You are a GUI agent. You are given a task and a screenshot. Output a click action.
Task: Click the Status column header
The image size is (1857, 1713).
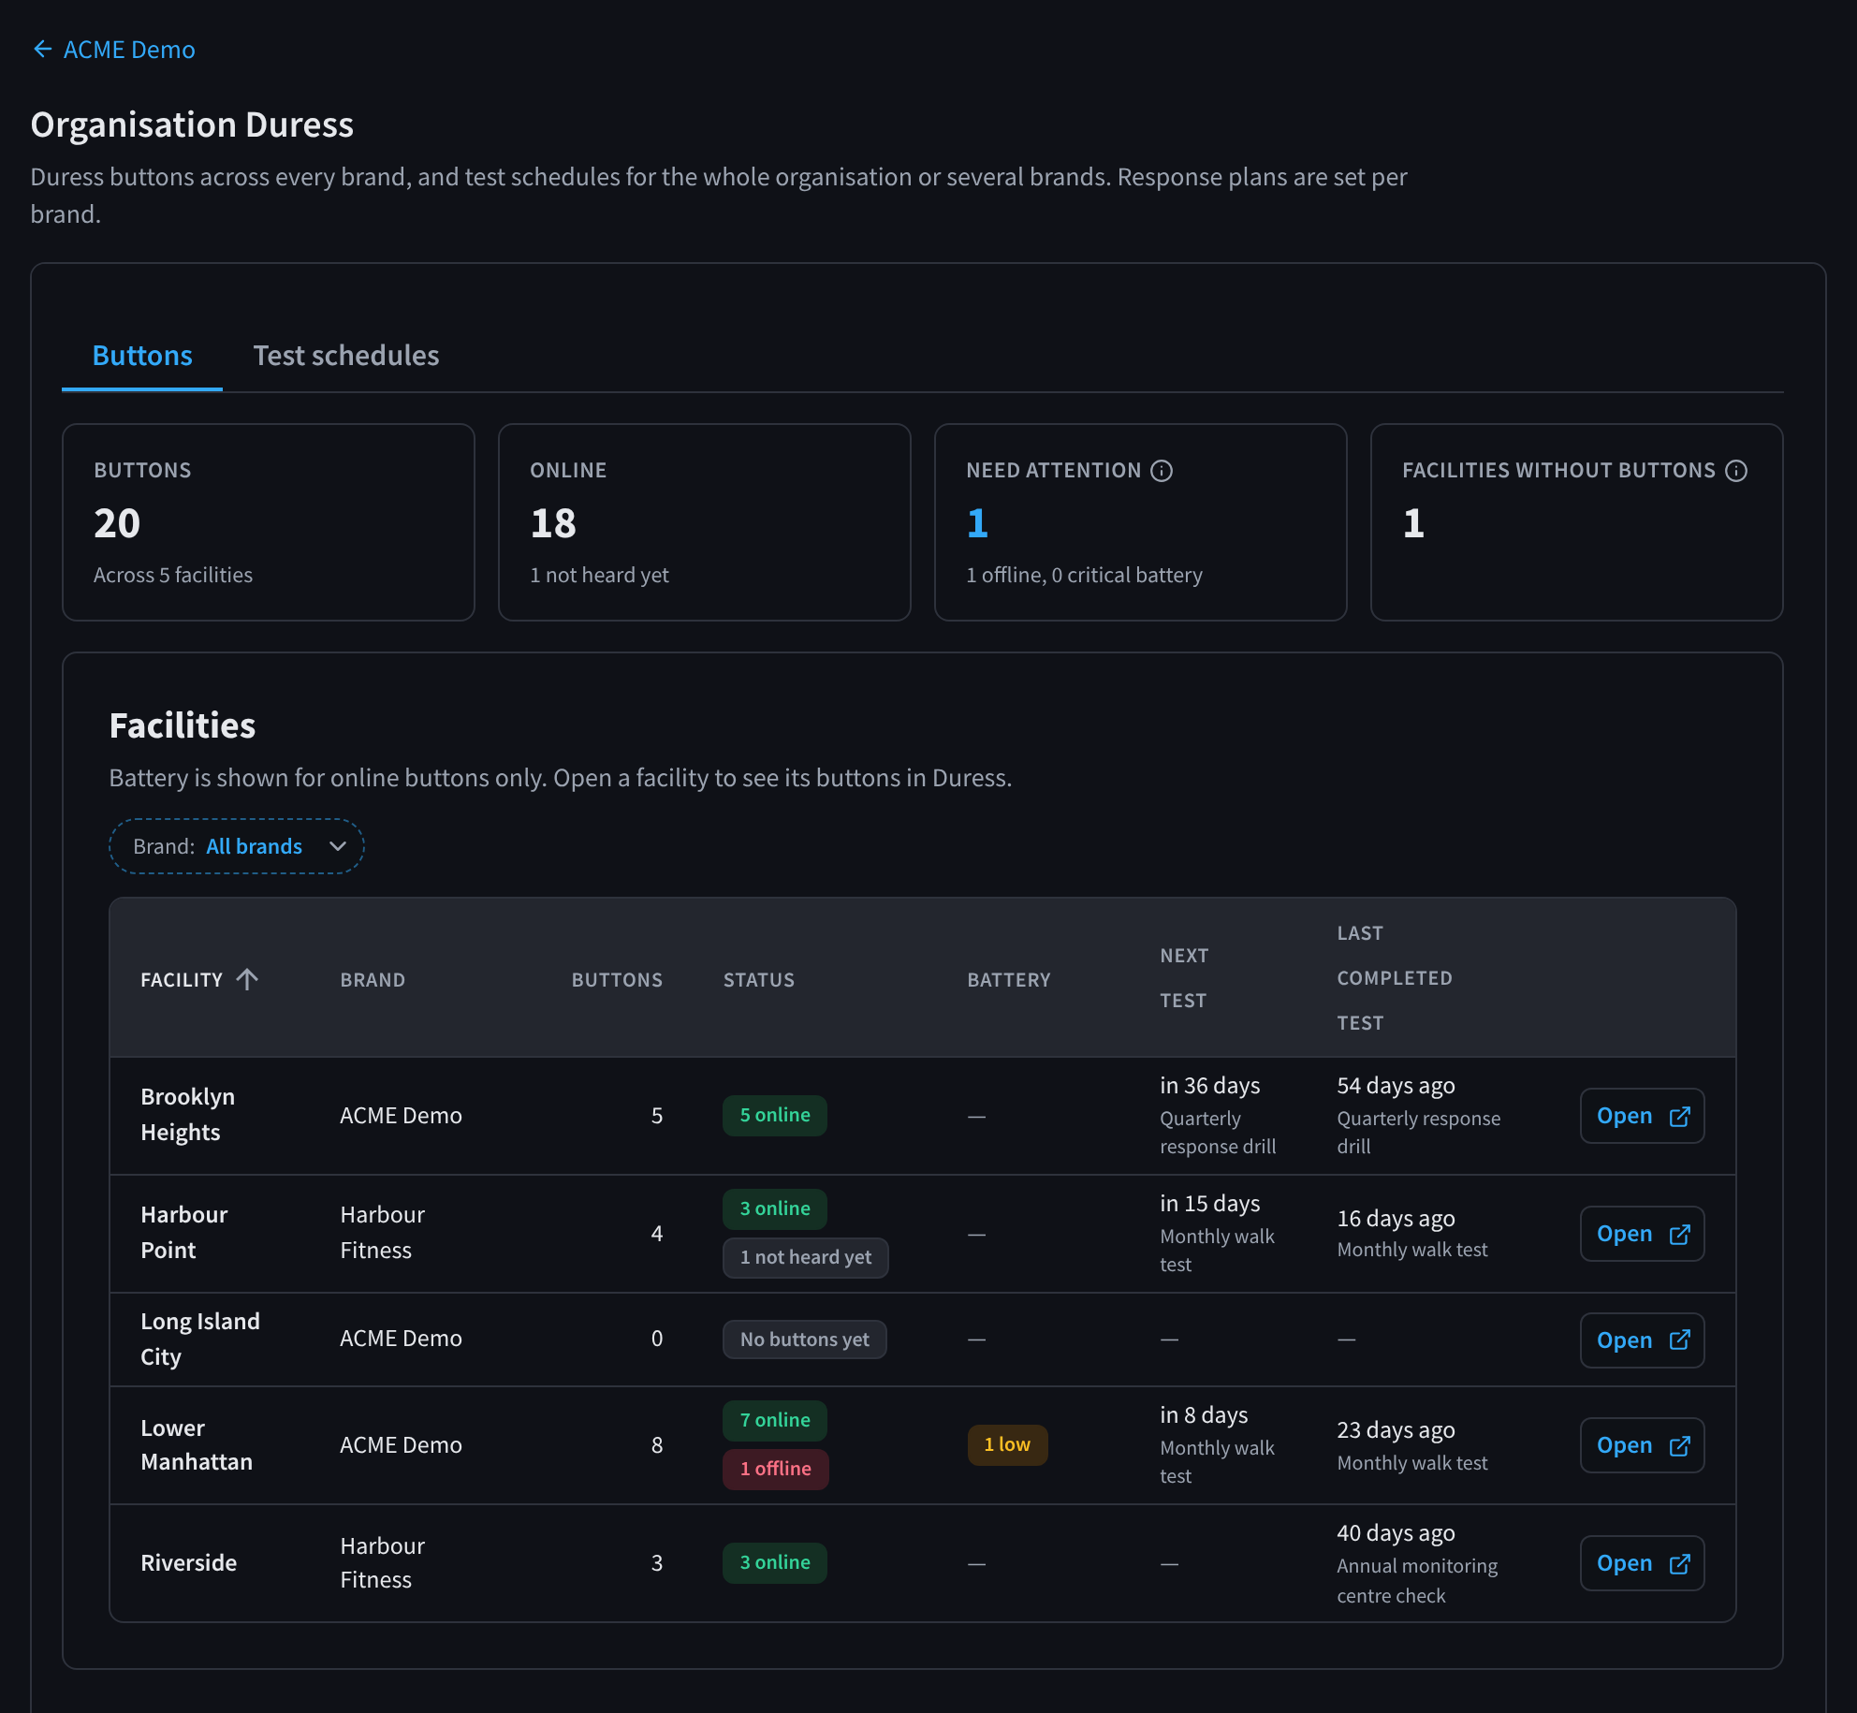coord(759,979)
